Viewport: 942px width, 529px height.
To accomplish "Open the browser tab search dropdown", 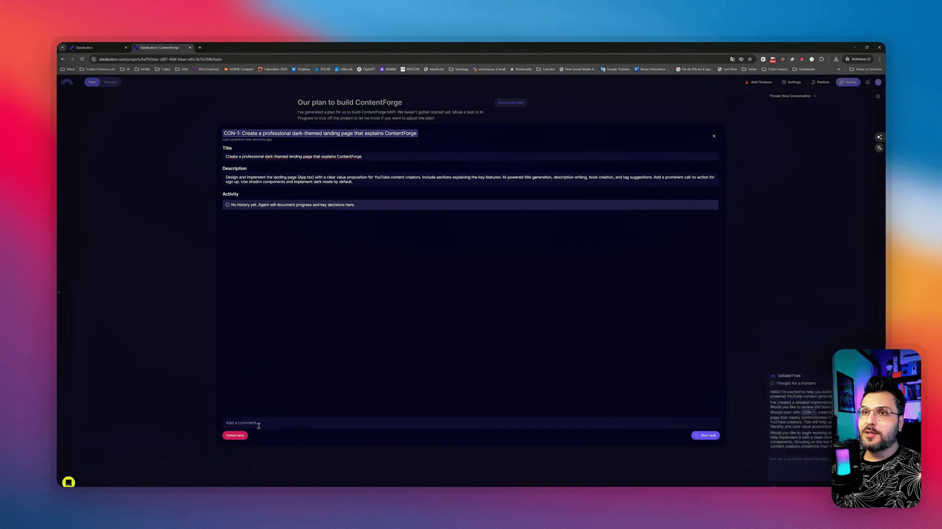I will tap(62, 48).
